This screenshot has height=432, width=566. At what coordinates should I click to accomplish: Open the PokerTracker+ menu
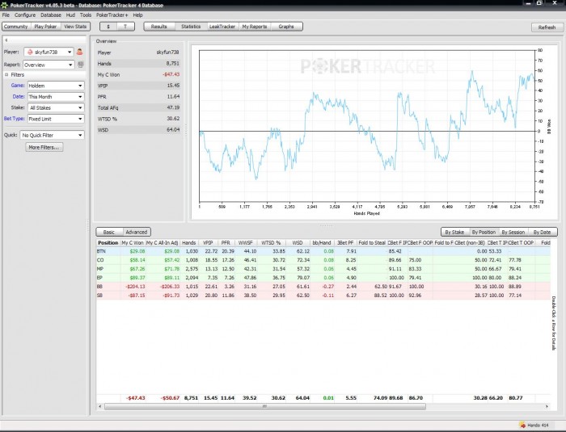click(112, 15)
